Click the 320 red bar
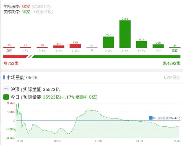The image size is (183, 145). (x=75, y=46)
